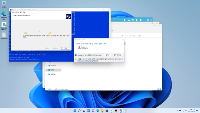
Task: Switch Explorer to large icons view
Action: point(160,89)
